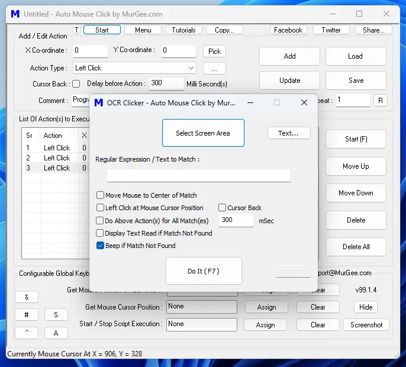This screenshot has height=367, width=406.
Task: Enable Do Above Action(s) for All Match(es)
Action: [100, 220]
